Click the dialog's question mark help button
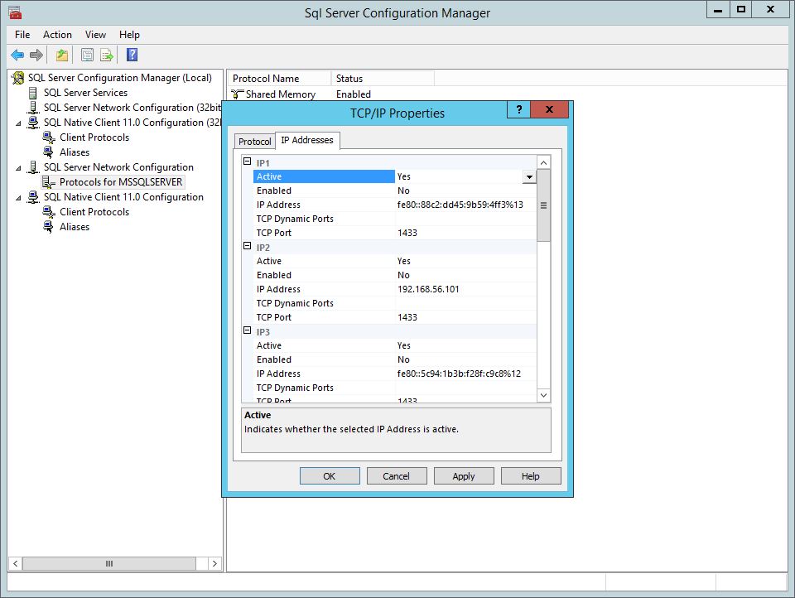This screenshot has width=795, height=598. (518, 109)
